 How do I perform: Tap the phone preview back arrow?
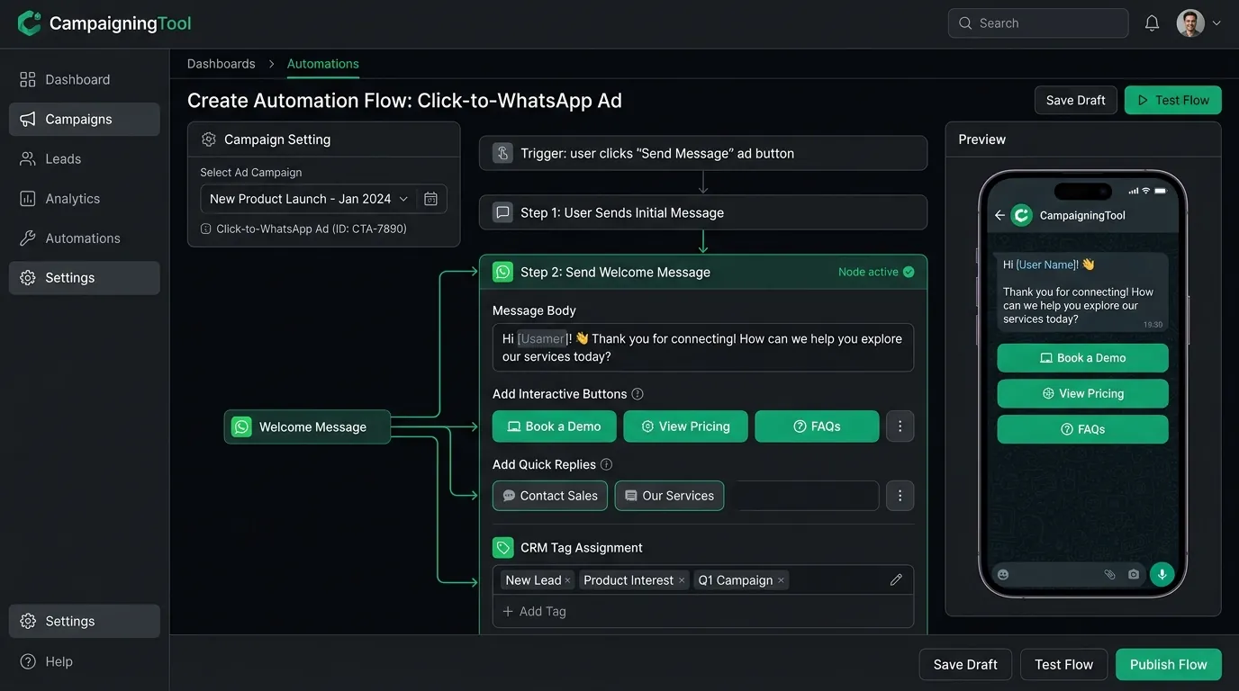[999, 216]
